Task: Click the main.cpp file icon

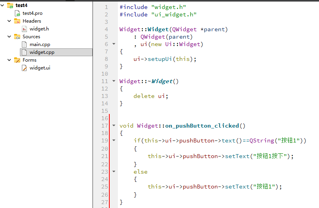Action: tap(24, 44)
